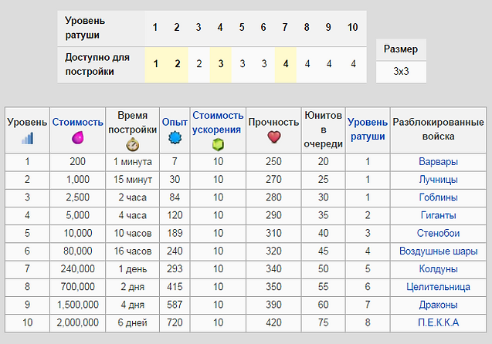
Task: Open the Опыт header link
Action: (175, 122)
